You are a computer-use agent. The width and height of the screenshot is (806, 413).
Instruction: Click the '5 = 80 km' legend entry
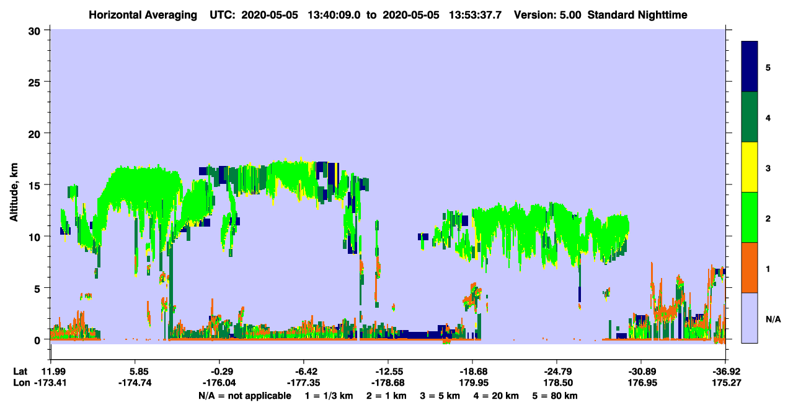[555, 396]
